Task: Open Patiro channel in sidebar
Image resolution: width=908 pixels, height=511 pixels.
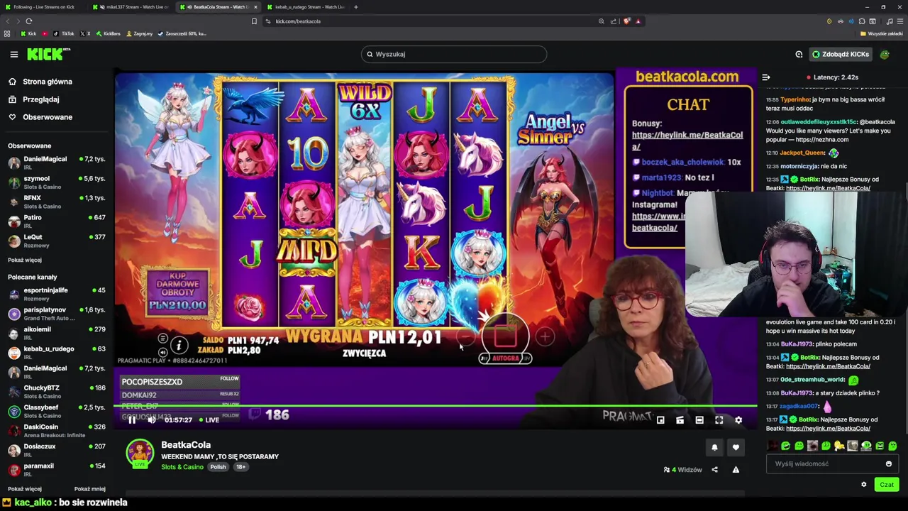Action: (57, 221)
